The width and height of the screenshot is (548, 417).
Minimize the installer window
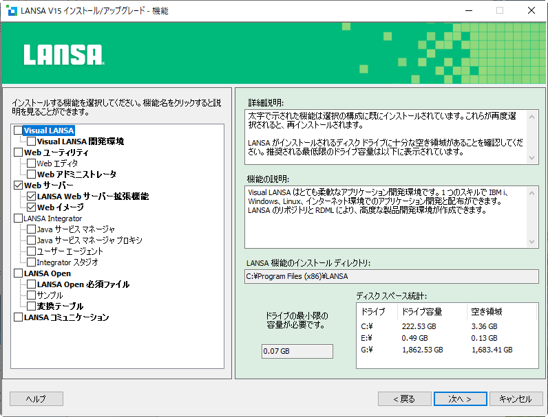[x=469, y=10]
